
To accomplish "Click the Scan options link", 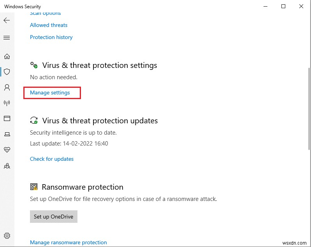I will point(45,13).
